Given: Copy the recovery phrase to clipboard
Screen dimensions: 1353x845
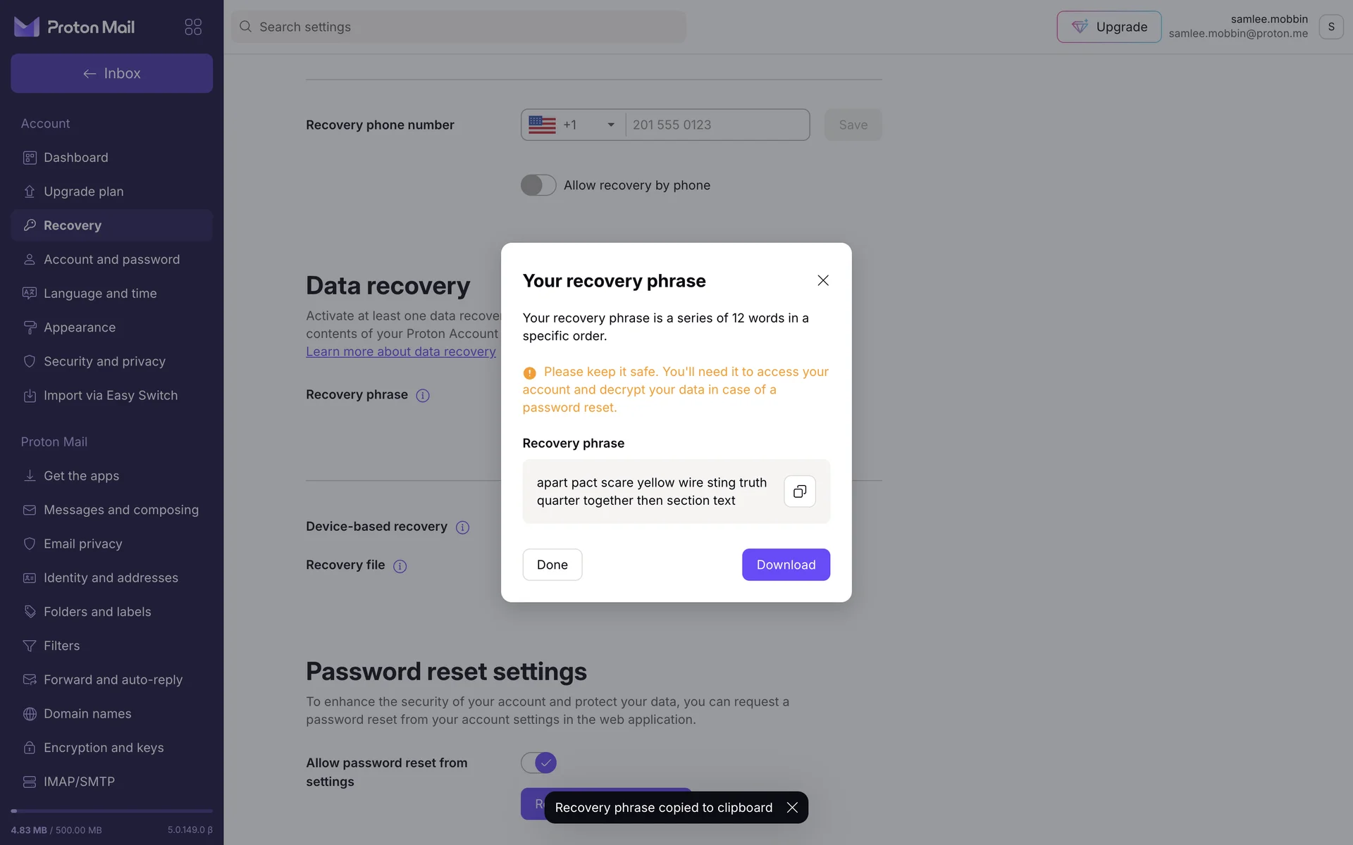Looking at the screenshot, I should coord(799,492).
